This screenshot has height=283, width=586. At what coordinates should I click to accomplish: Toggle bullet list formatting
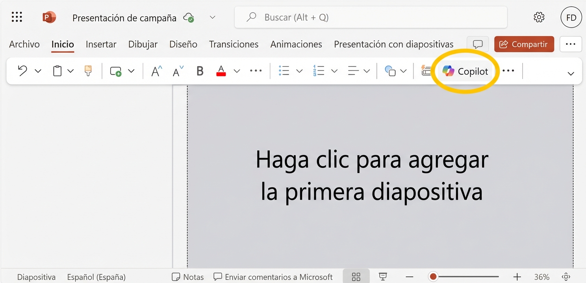click(x=284, y=71)
